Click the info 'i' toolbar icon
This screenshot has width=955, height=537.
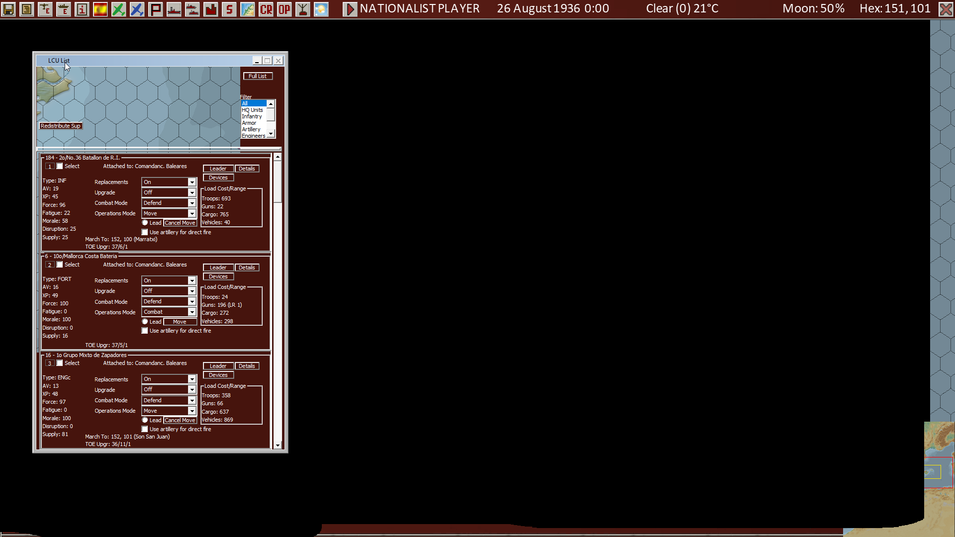82,8
